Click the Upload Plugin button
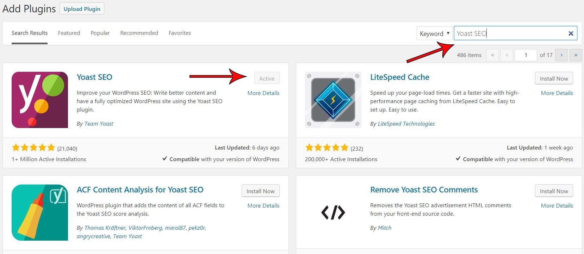The image size is (584, 254). point(82,9)
